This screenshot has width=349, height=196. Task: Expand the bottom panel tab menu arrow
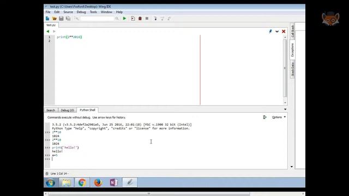pos(285,109)
